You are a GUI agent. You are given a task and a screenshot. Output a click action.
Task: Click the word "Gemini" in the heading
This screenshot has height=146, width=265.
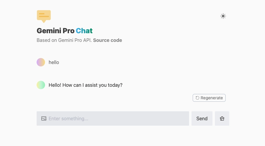(48, 31)
